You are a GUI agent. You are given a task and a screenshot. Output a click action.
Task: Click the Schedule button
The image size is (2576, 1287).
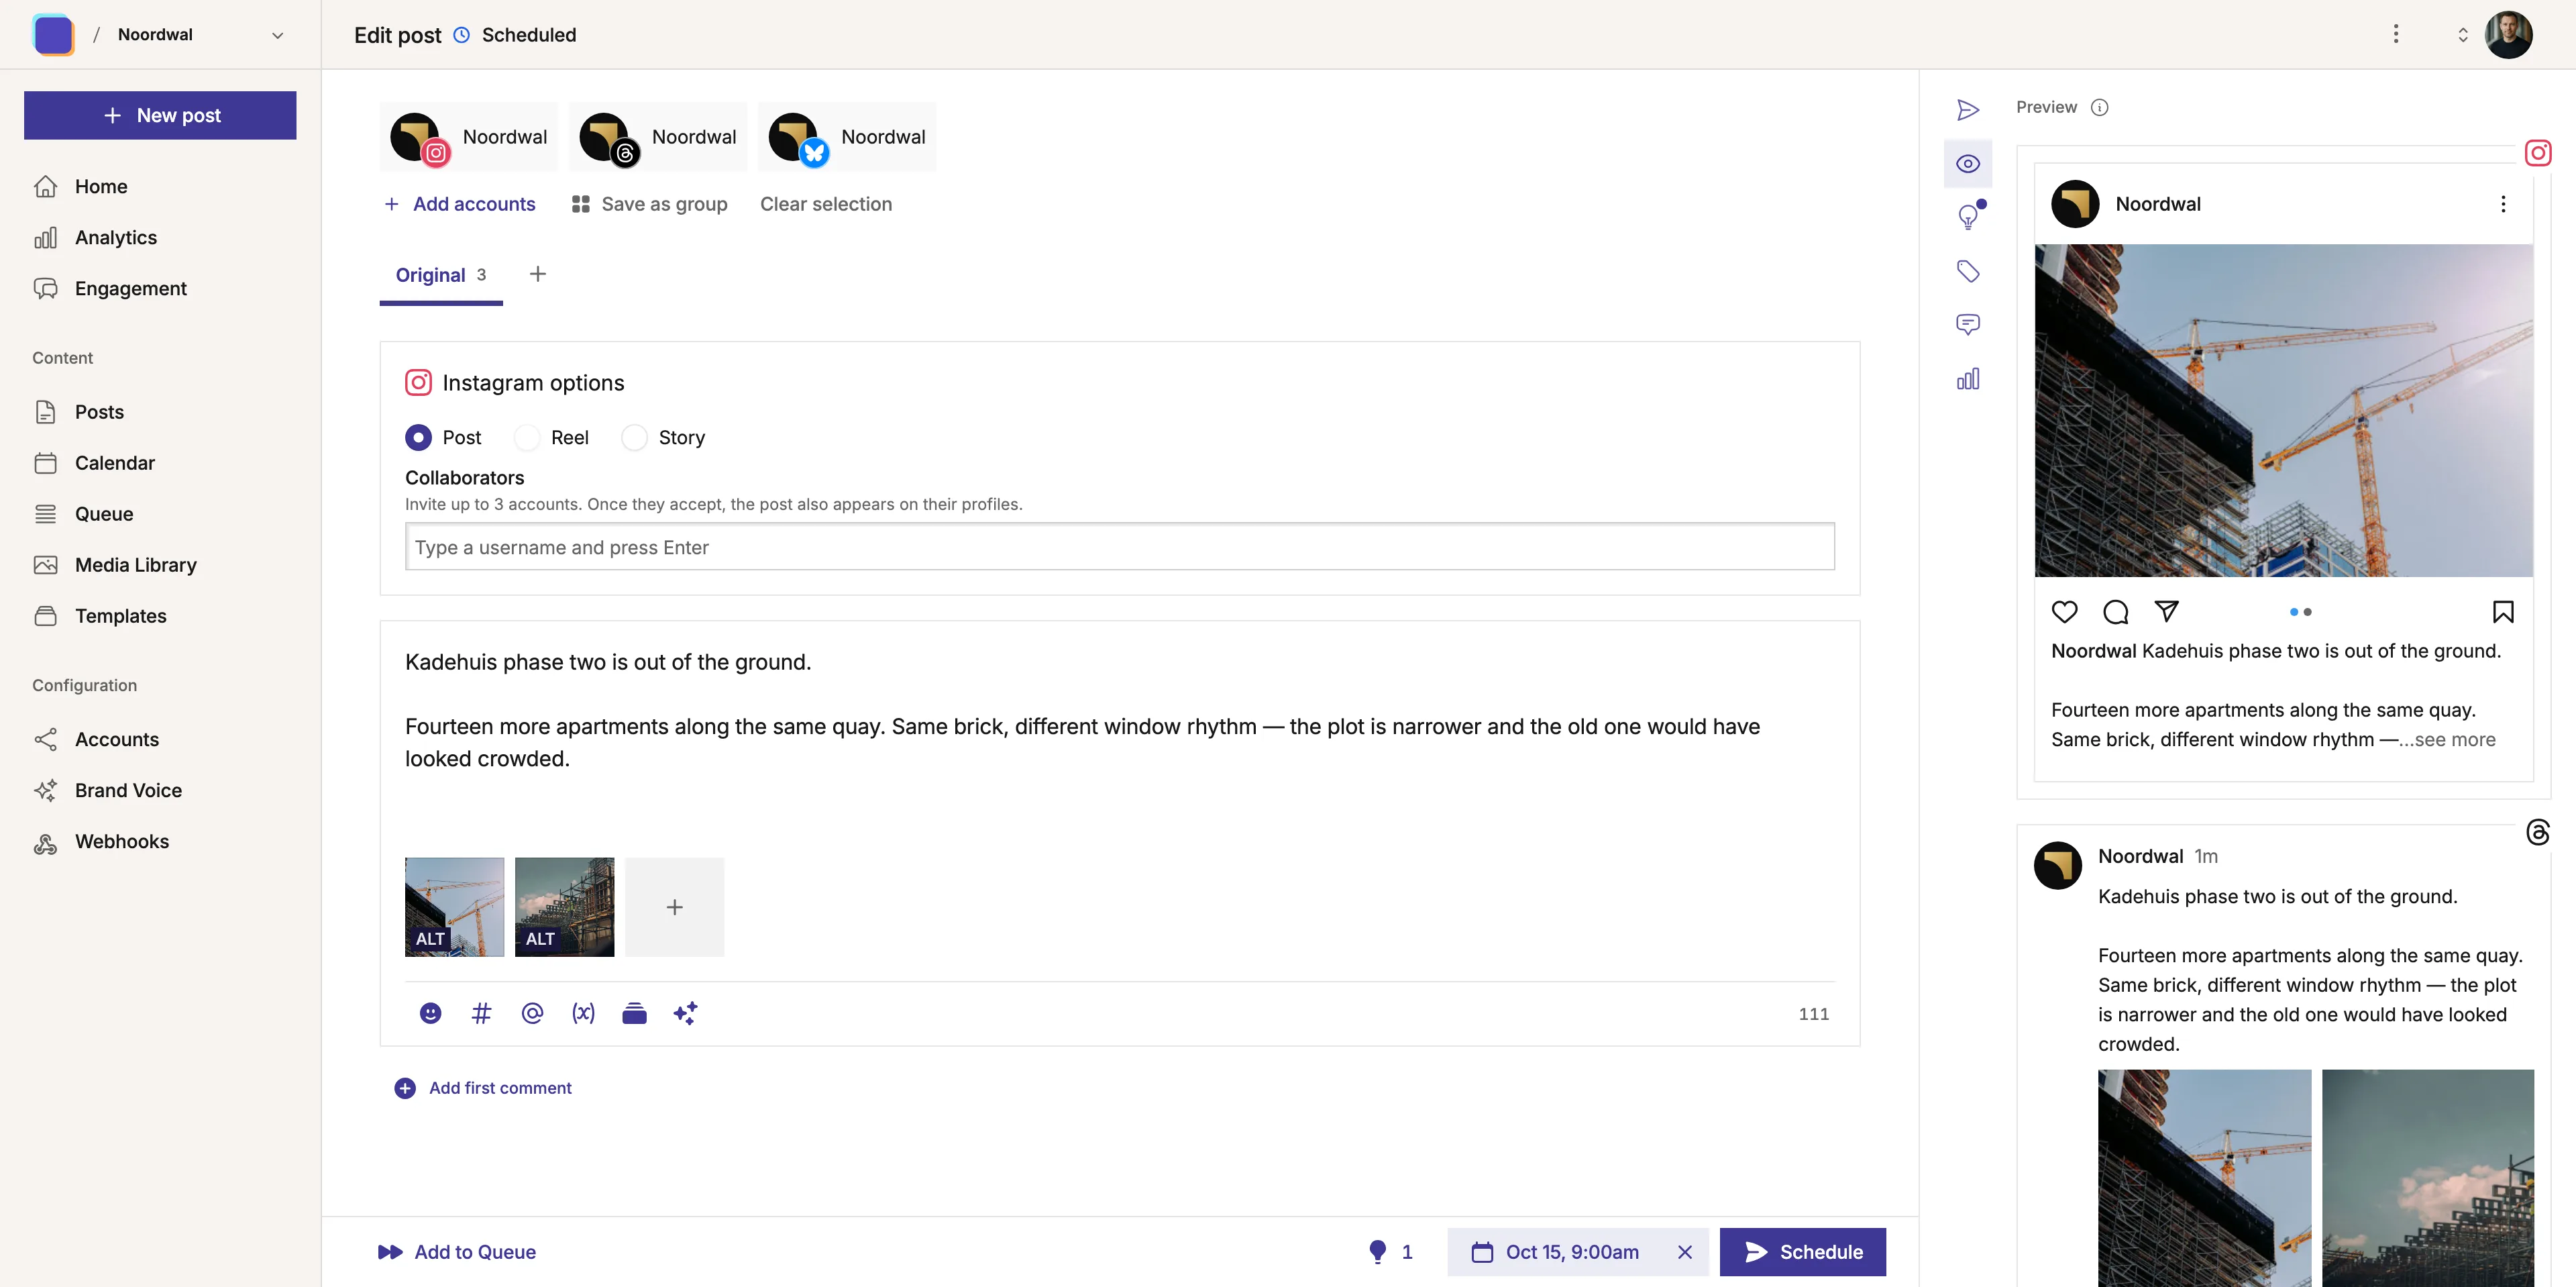[1802, 1252]
